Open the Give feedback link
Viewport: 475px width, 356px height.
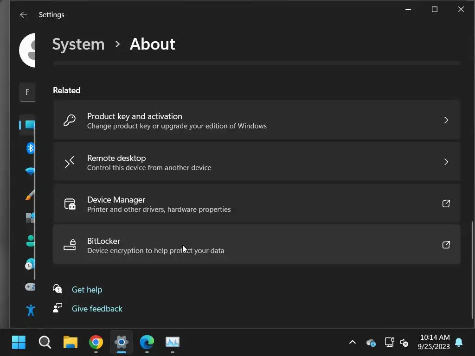click(x=97, y=309)
